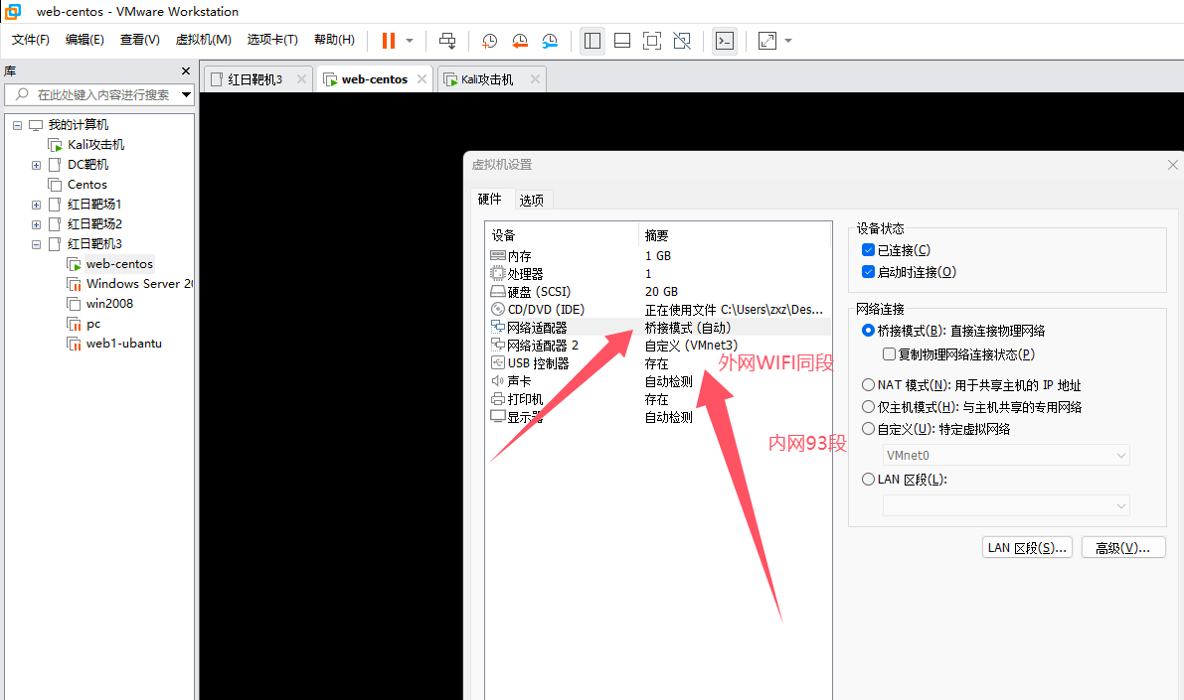Click the send Ctrl+Alt+Del toolbar icon

coord(447,41)
